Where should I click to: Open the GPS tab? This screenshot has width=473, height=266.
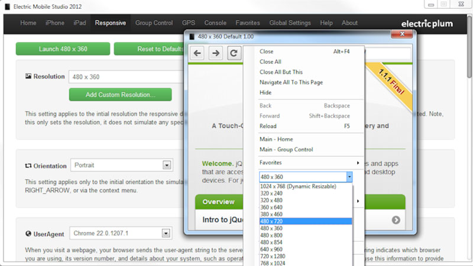(x=188, y=23)
